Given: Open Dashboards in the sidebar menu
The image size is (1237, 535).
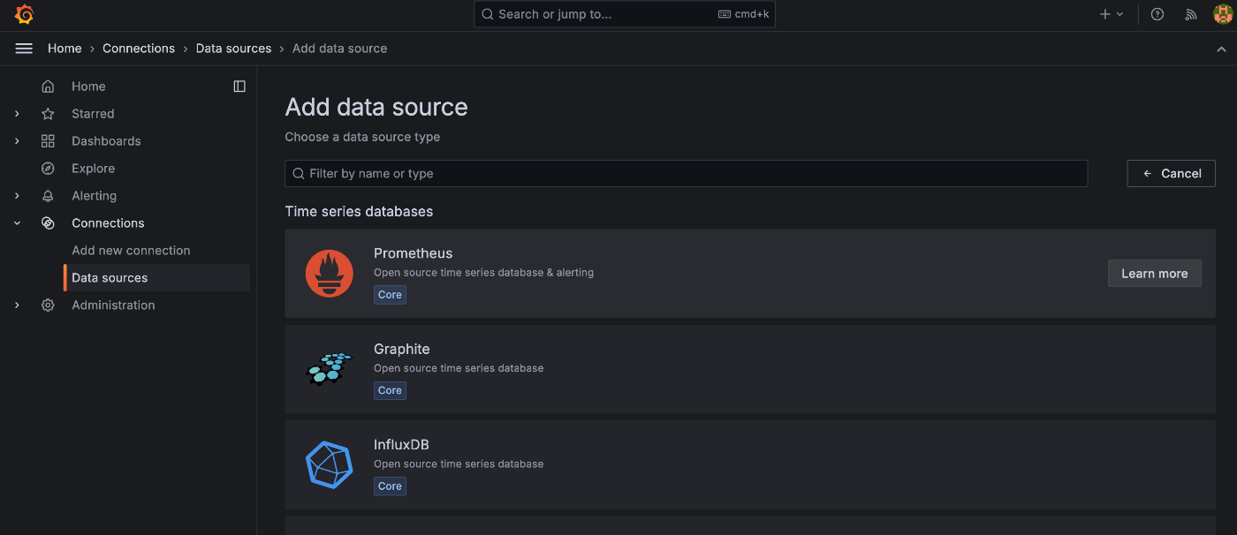Looking at the screenshot, I should point(106,141).
